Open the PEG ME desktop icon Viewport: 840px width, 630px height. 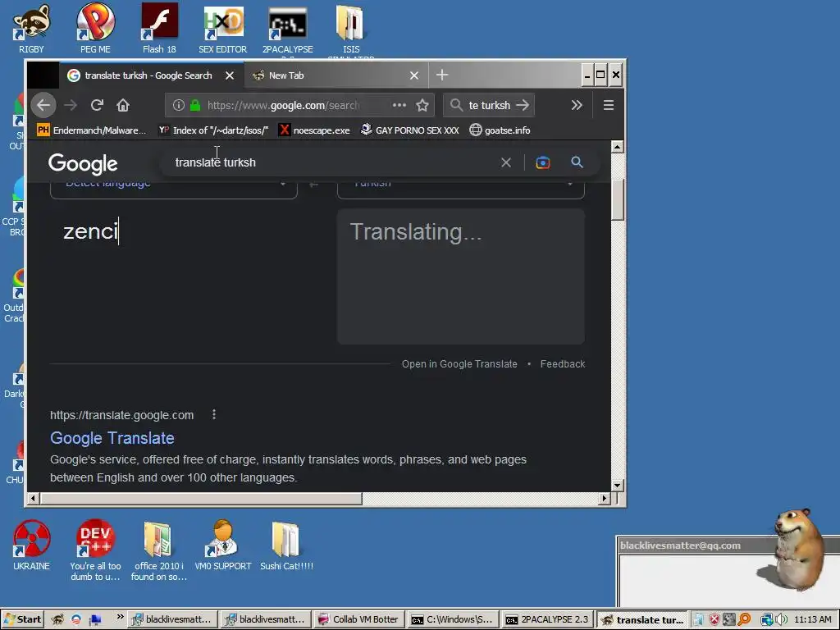95,29
